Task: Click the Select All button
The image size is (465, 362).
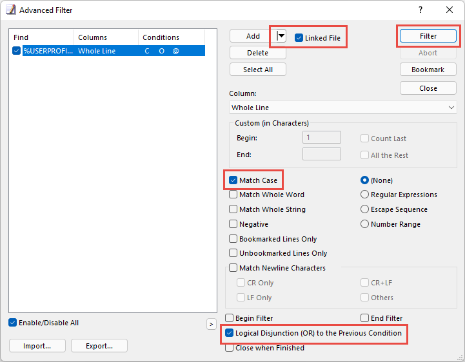Action: 258,70
